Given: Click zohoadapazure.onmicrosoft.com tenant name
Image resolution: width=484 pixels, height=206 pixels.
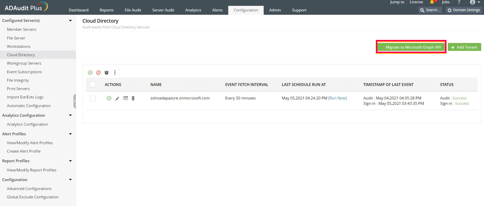Looking at the screenshot, I should pos(180,98).
